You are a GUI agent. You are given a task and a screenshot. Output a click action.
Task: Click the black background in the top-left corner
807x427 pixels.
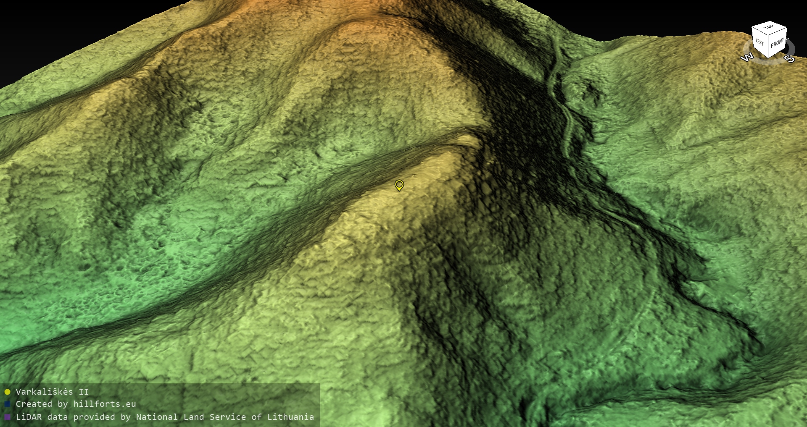(x=25, y=21)
